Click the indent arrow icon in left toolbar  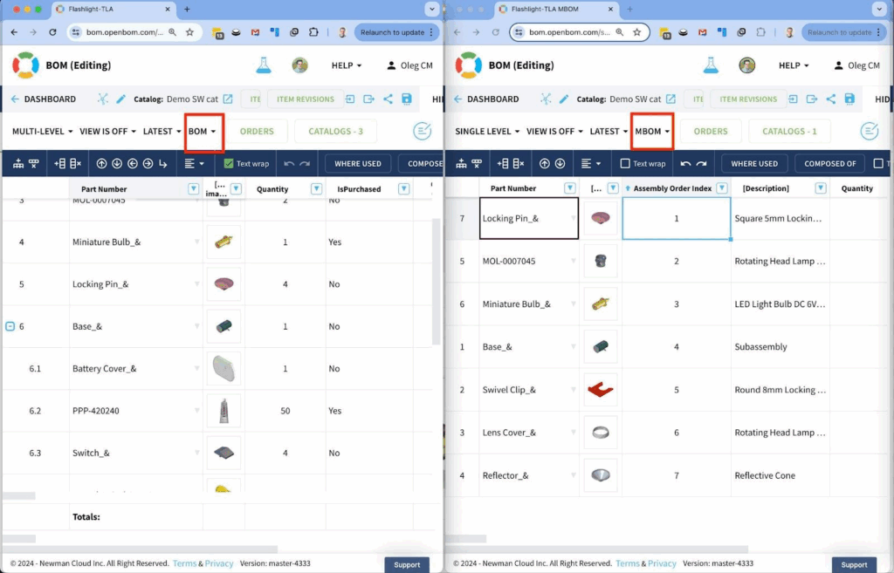click(163, 163)
